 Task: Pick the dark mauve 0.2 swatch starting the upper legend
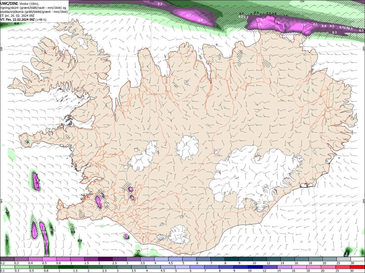pos(7,259)
